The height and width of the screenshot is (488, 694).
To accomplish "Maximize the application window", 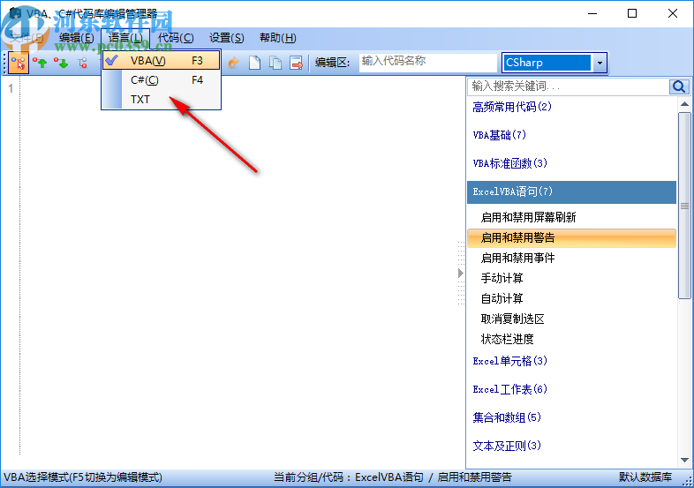I will point(632,14).
